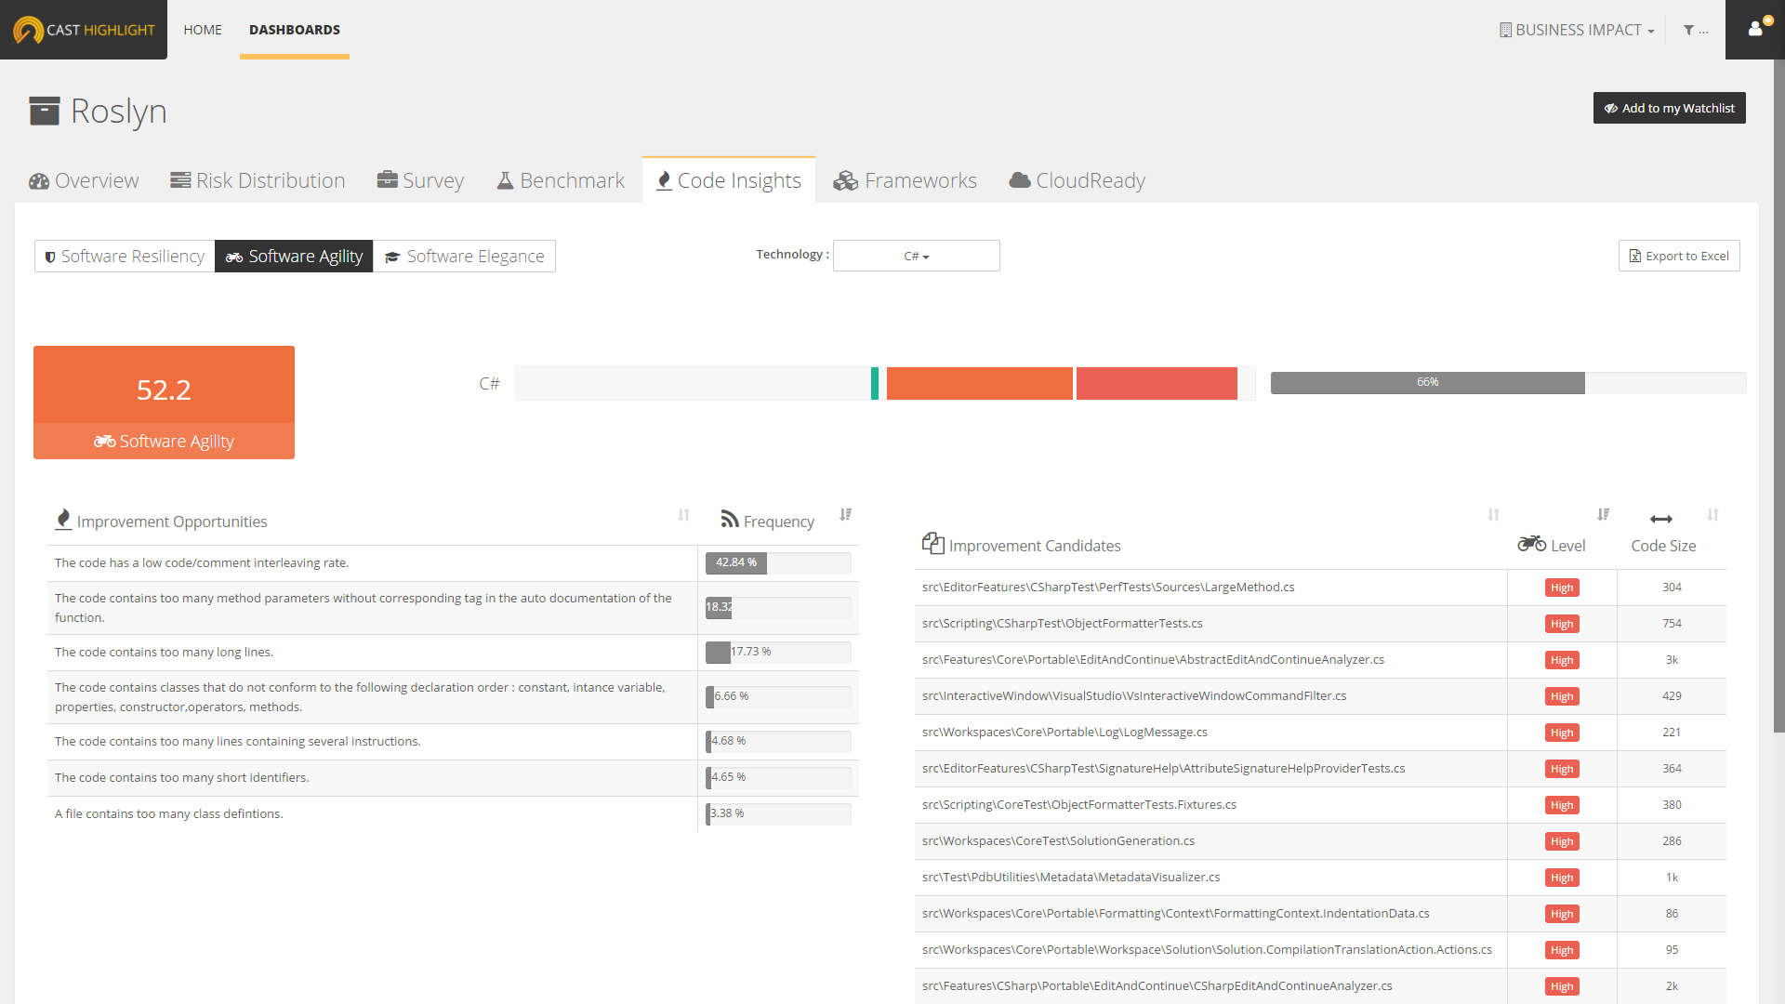Screen dimensions: 1785x1004
Task: Open the Benchmark tab
Action: coord(561,180)
